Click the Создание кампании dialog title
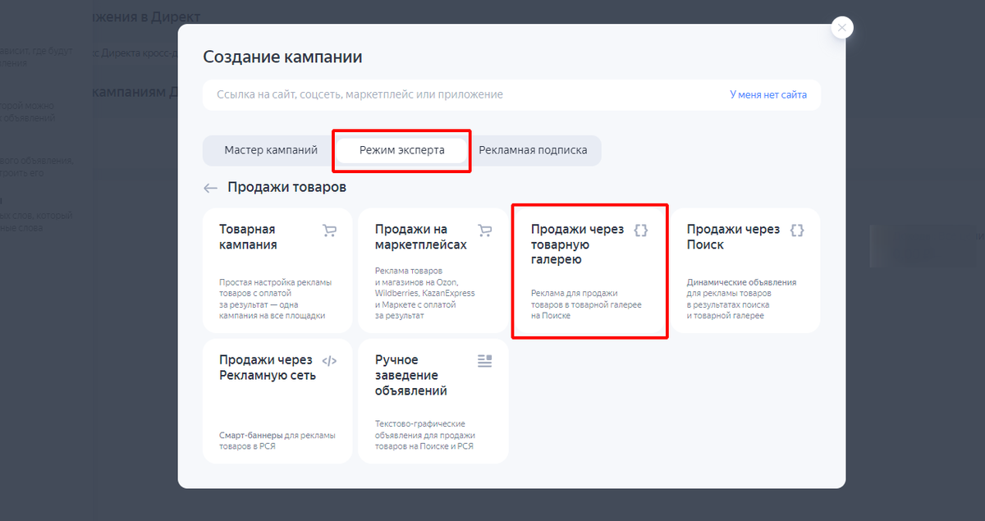Viewport: 985px width, 521px height. 283,57
